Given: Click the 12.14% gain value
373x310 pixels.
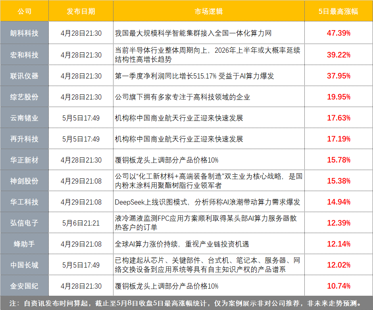Looking at the screenshot, I should pos(338,244).
